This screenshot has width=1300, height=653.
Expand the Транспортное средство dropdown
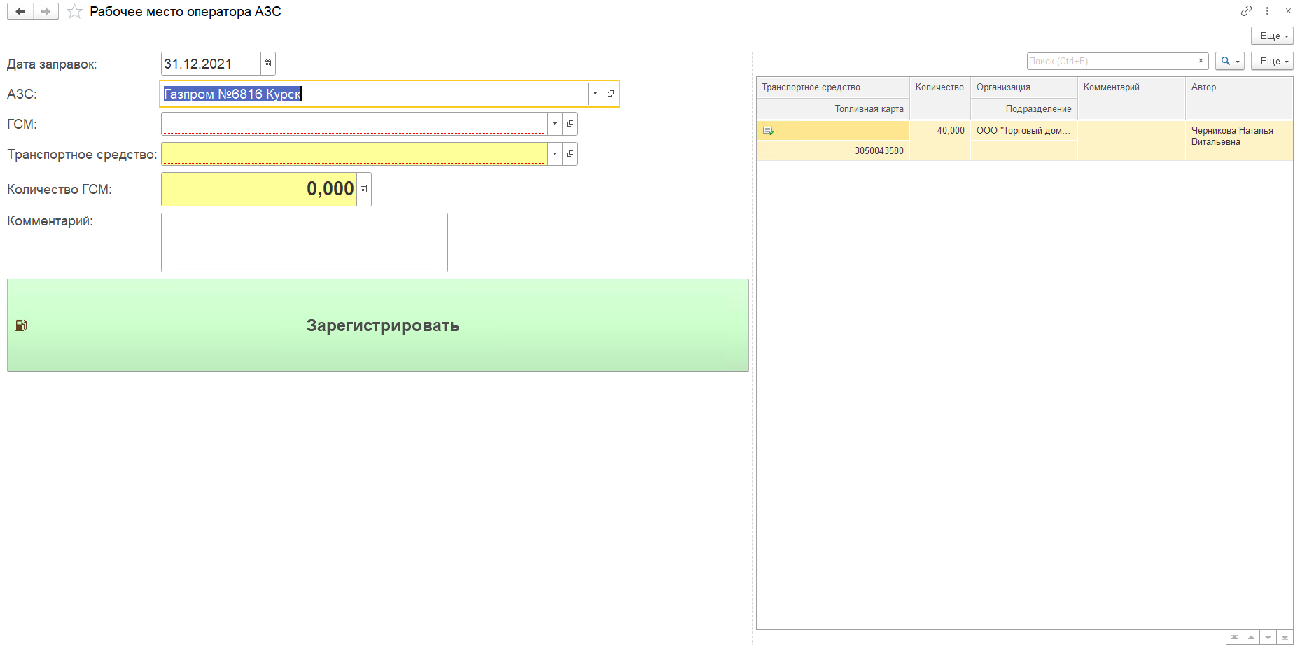[554, 154]
